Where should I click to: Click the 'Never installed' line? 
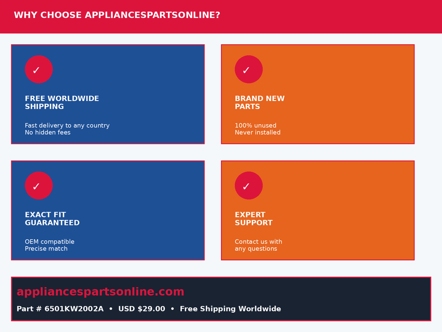[x=258, y=132]
